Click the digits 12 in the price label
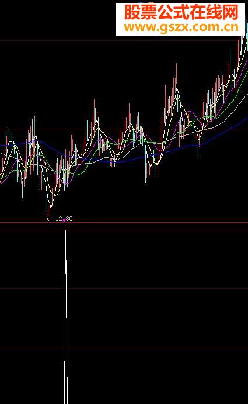Viewport: 248px width, 404px height. pos(59,219)
